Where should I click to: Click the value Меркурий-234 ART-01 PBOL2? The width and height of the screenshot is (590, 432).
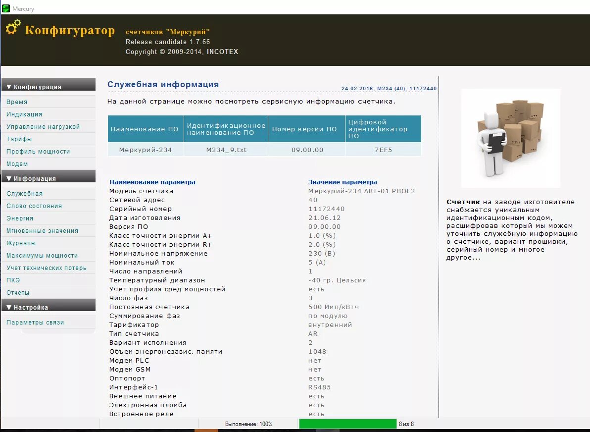pos(362,191)
